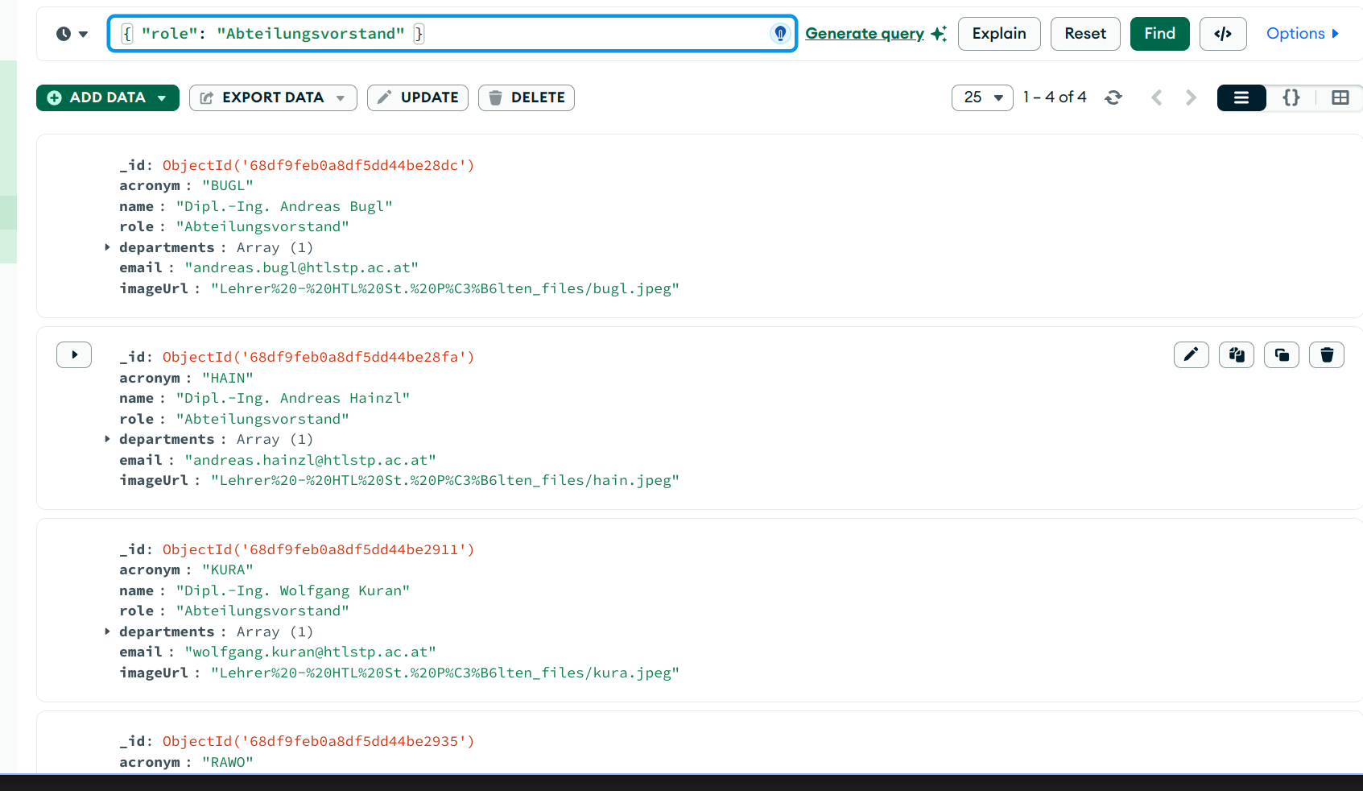Edit the HAIN document with the pencil icon
This screenshot has width=1363, height=791.
coord(1191,354)
